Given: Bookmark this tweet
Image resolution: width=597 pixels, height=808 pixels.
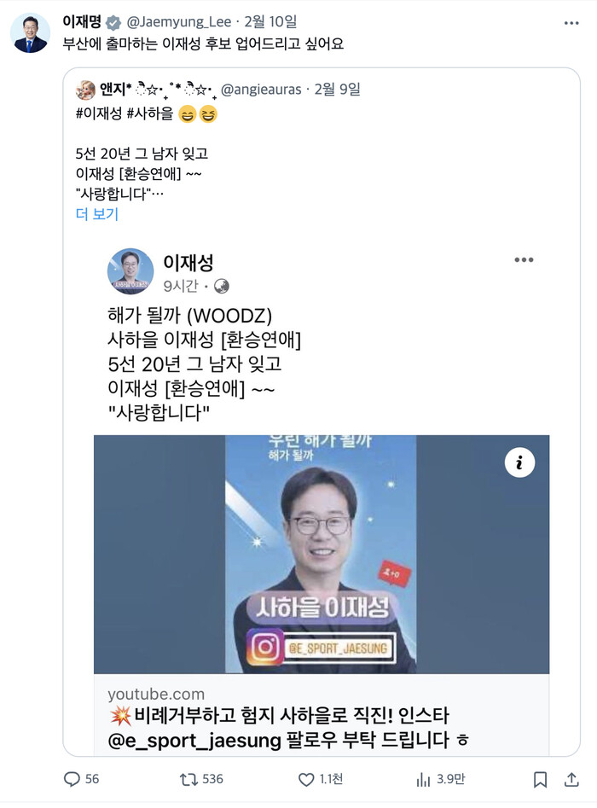Looking at the screenshot, I should tap(540, 779).
